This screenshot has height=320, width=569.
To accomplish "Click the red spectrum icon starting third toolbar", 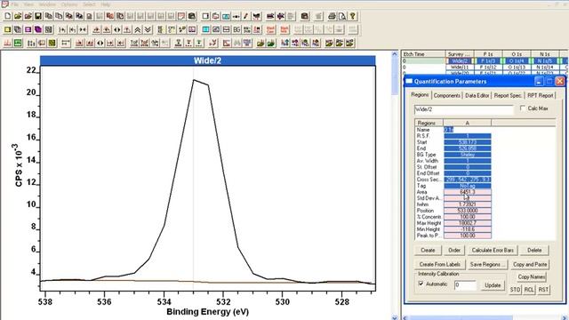I will (8, 43).
